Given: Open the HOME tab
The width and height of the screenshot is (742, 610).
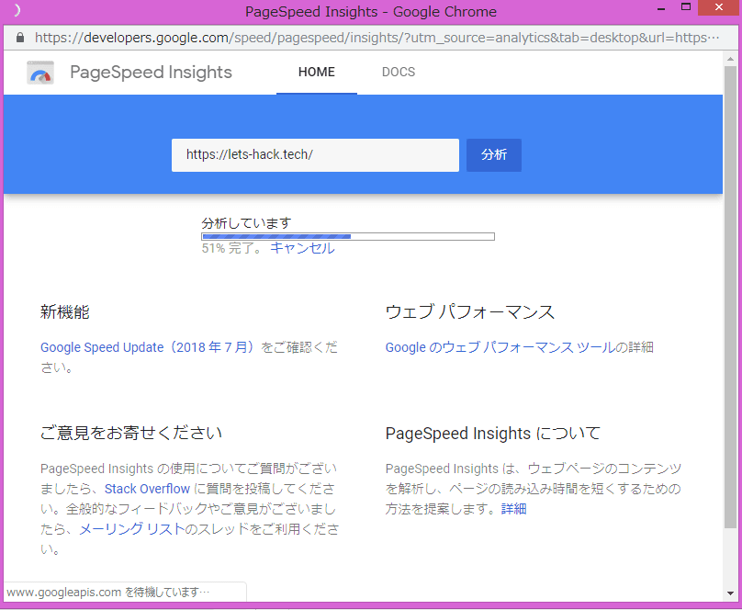Looking at the screenshot, I should click(317, 72).
